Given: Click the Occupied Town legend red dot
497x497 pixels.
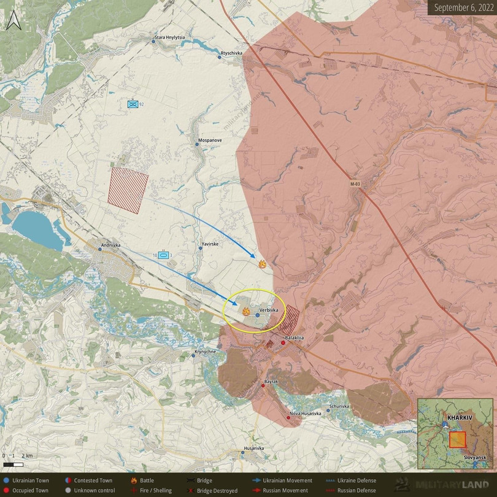Looking at the screenshot, I should pos(6,490).
